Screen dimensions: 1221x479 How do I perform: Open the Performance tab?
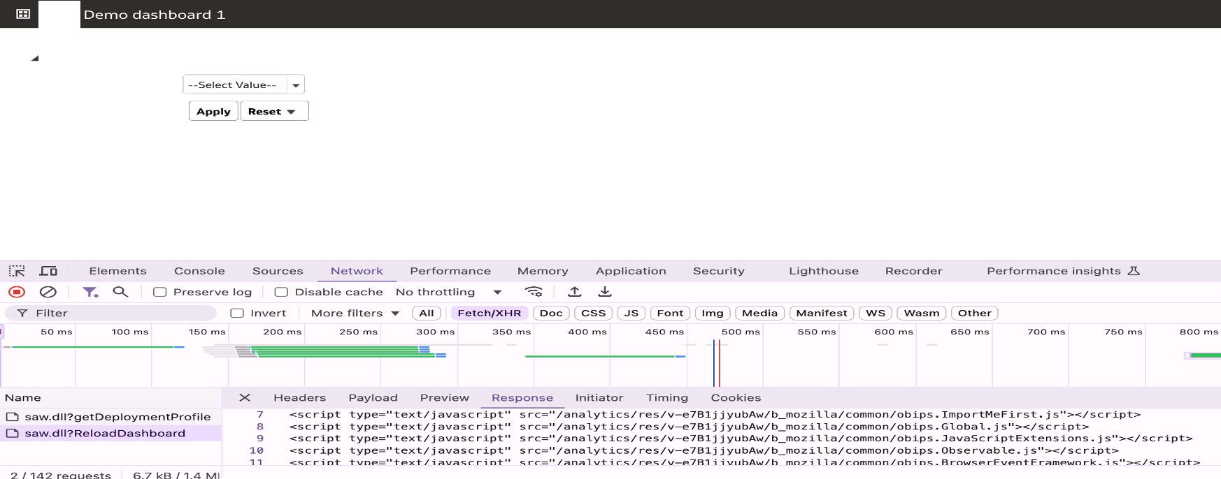(x=450, y=271)
